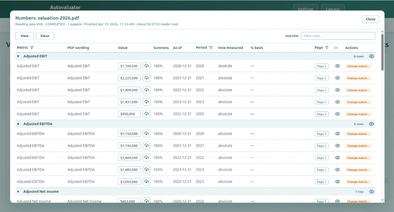Click upload icon next to $1,050,000
The image size is (394, 212).
147,182
